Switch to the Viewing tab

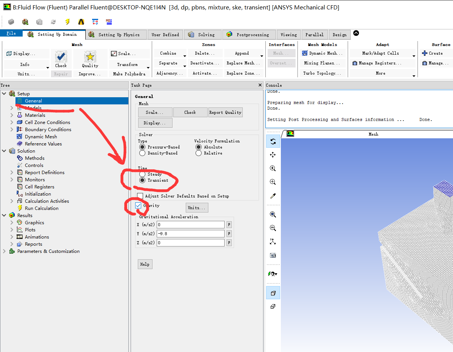tap(289, 35)
